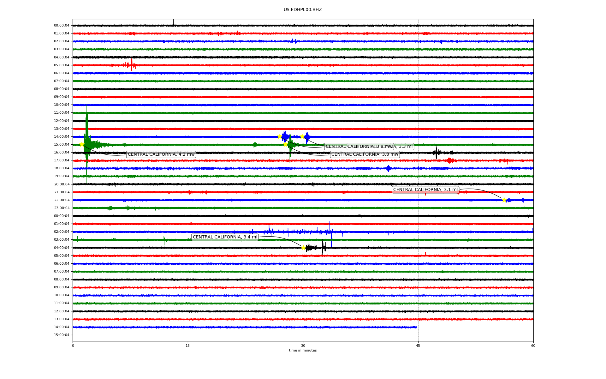Click the partially hidden 3.3 ml label text
Image resolution: width=606 pixels, height=379 pixels.
click(405, 147)
